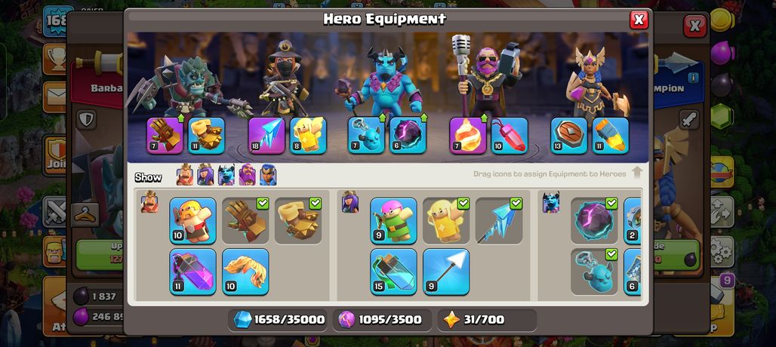776x347 pixels.
Task: Tap the level 10 red gem equipped on Warden
Action: click(x=510, y=136)
